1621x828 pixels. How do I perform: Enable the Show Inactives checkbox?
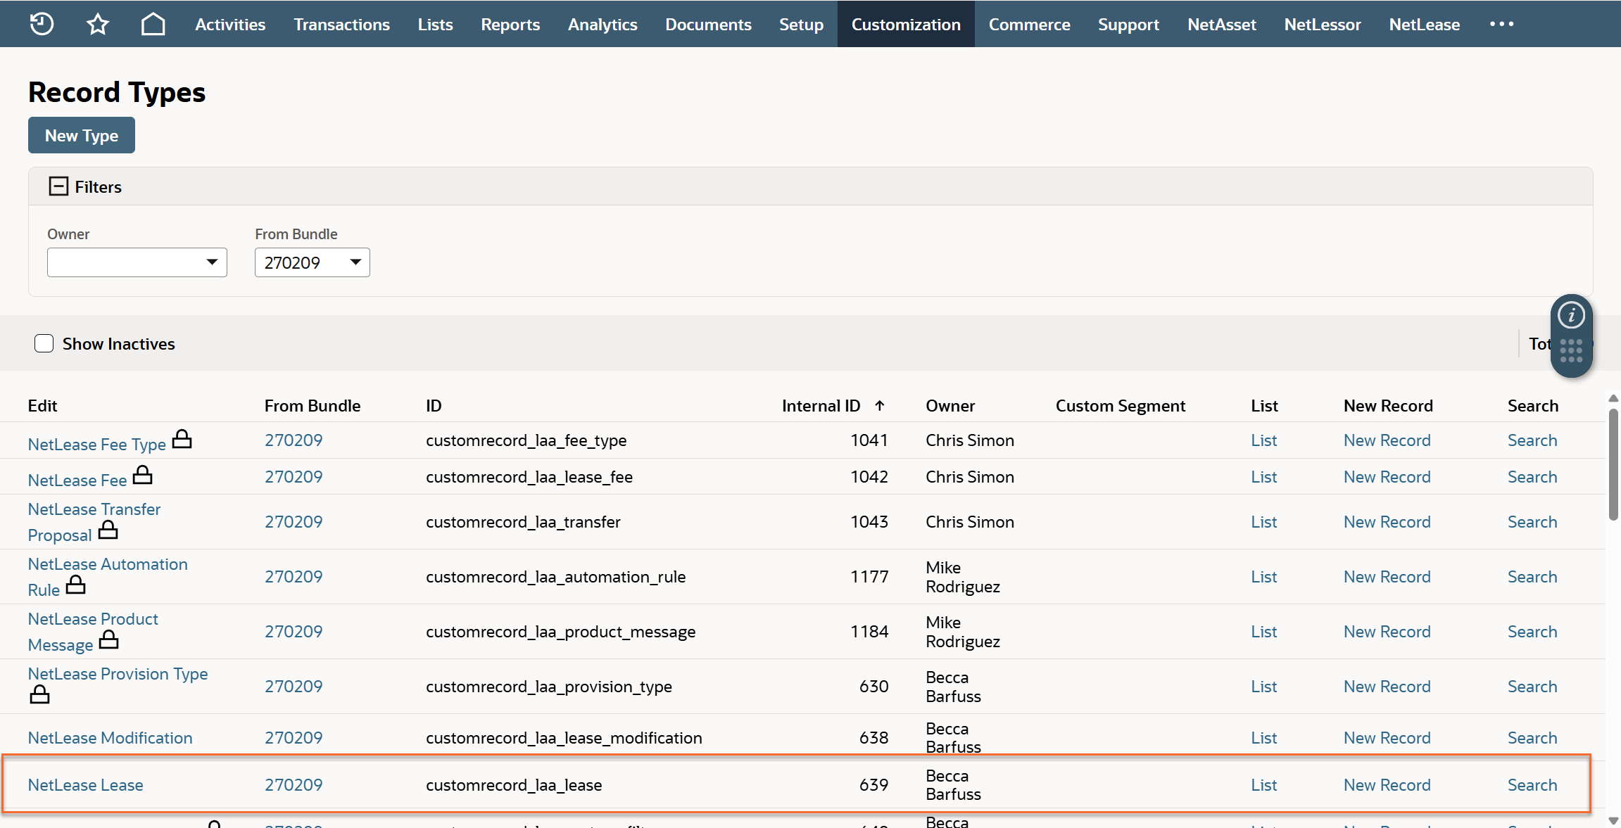point(44,343)
